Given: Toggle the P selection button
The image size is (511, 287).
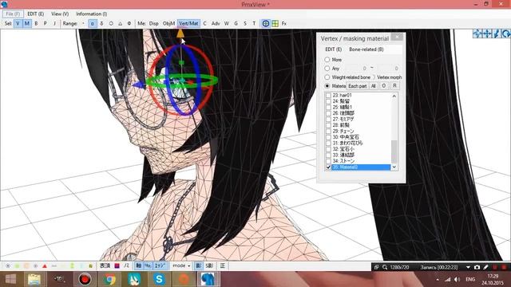Looking at the screenshot, I should point(46,23).
